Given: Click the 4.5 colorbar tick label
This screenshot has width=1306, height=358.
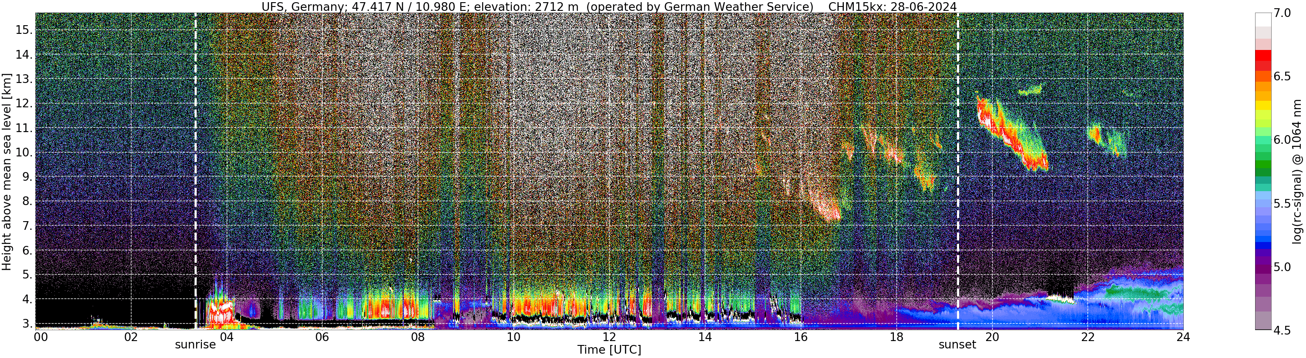Looking at the screenshot, I should tap(1282, 330).
